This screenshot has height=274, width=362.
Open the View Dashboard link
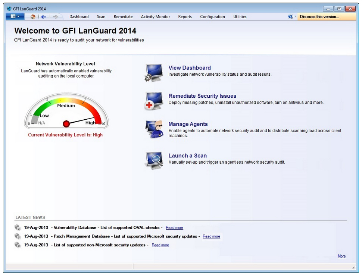pyautogui.click(x=190, y=68)
